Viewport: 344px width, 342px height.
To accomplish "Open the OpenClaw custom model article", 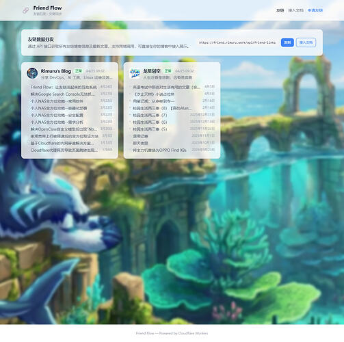I will click(64, 129).
